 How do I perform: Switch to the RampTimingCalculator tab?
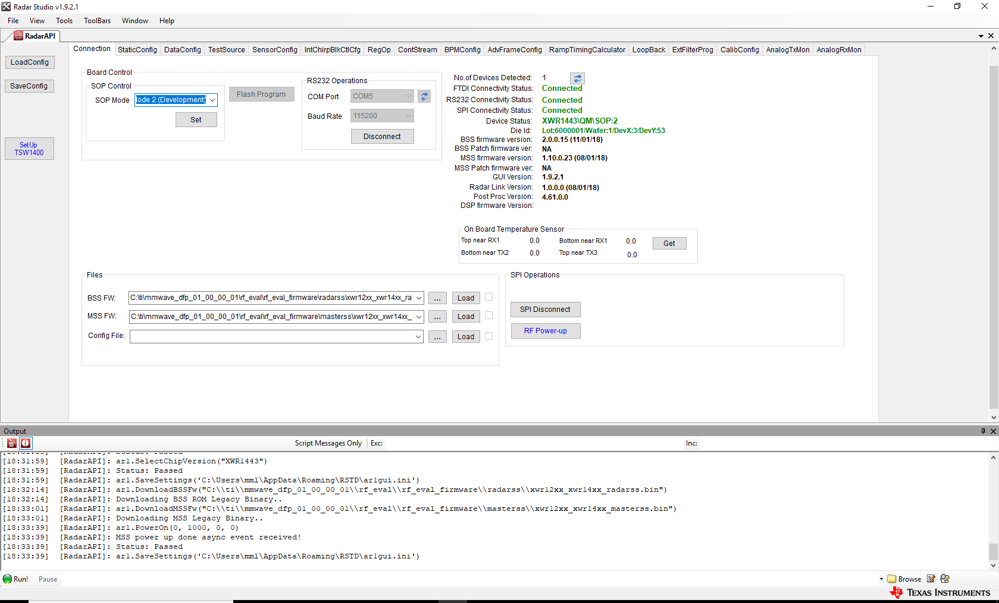(x=587, y=50)
